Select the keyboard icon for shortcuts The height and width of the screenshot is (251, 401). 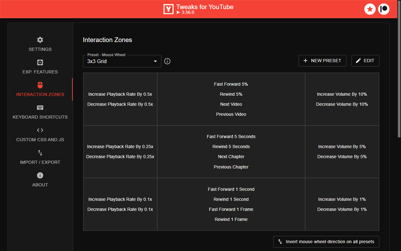click(x=40, y=108)
